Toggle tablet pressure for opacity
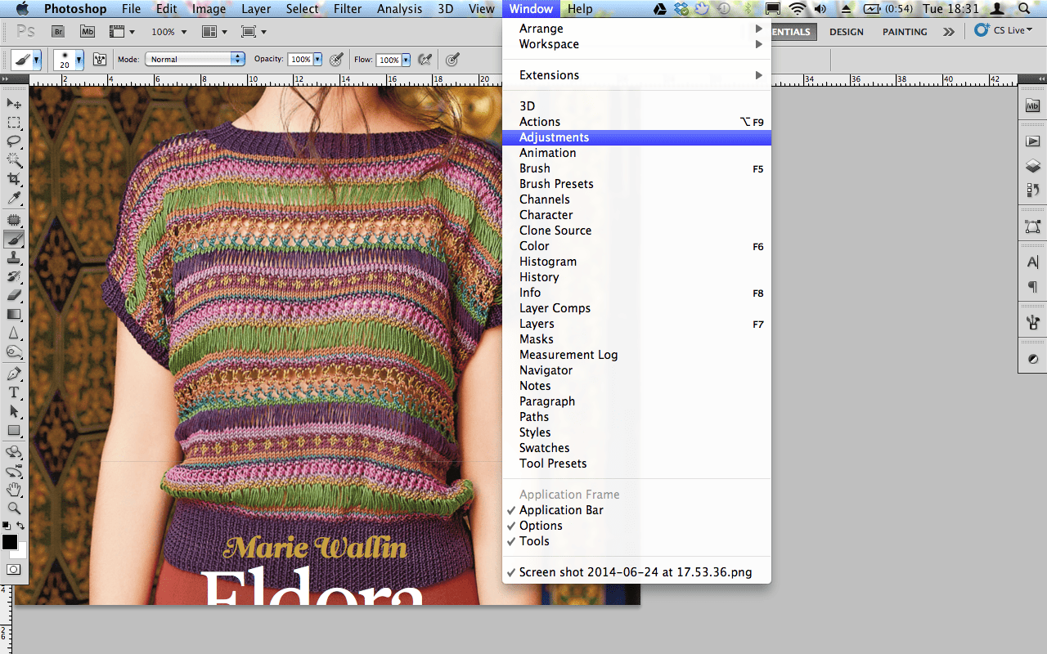The image size is (1047, 654). 336,59
